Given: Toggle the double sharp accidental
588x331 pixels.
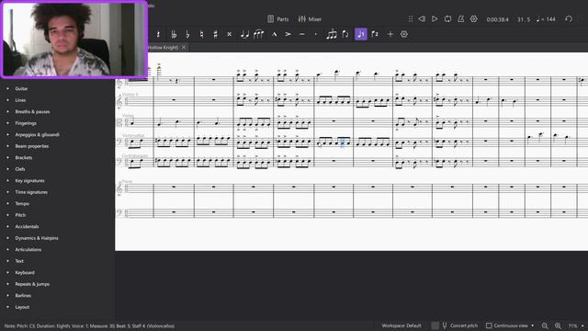Looking at the screenshot, I should [229, 34].
